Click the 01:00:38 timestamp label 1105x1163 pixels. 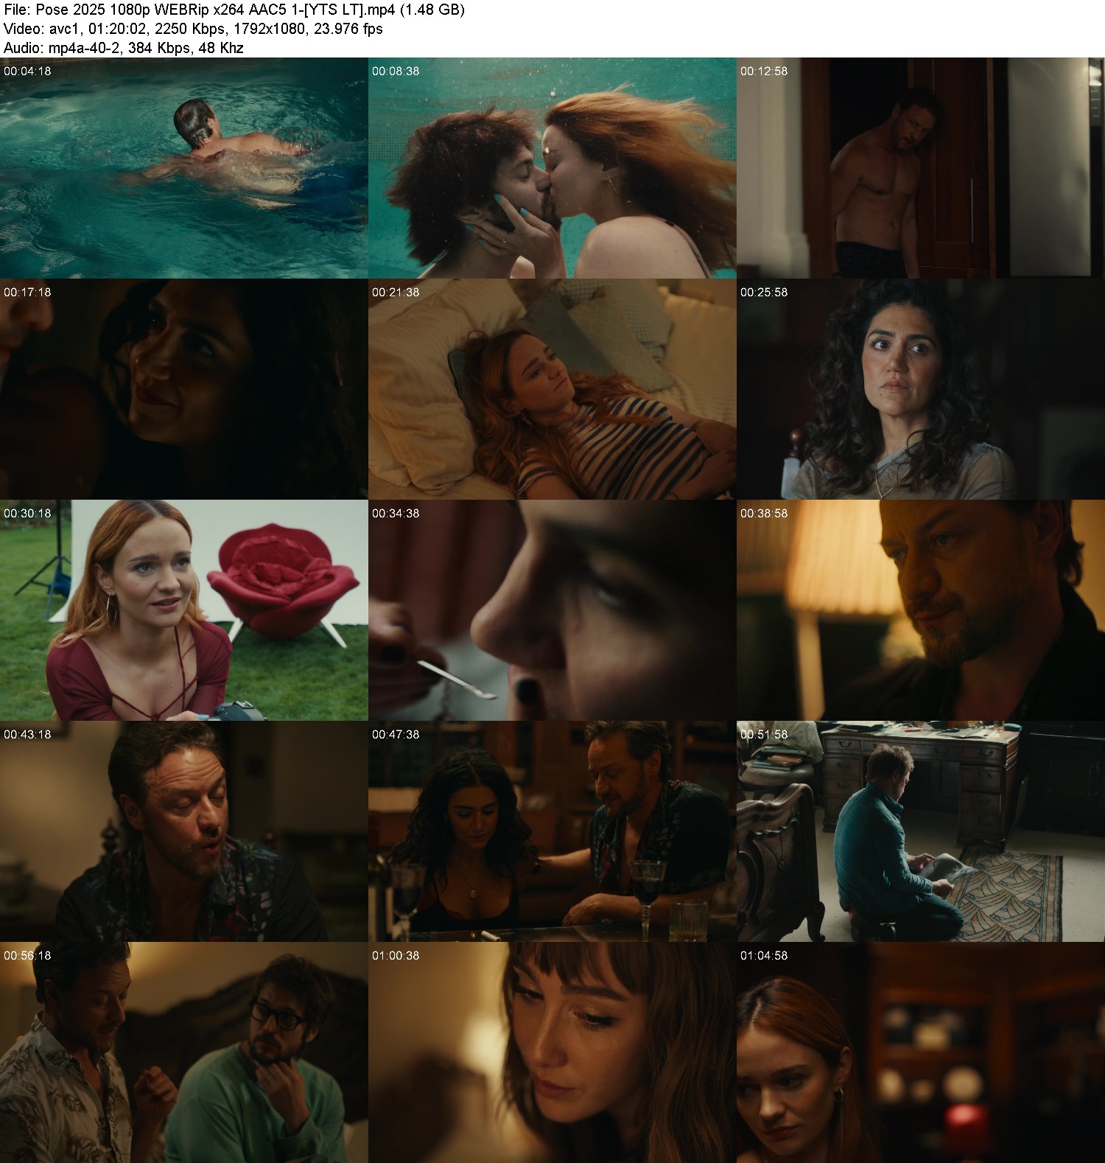pos(396,956)
